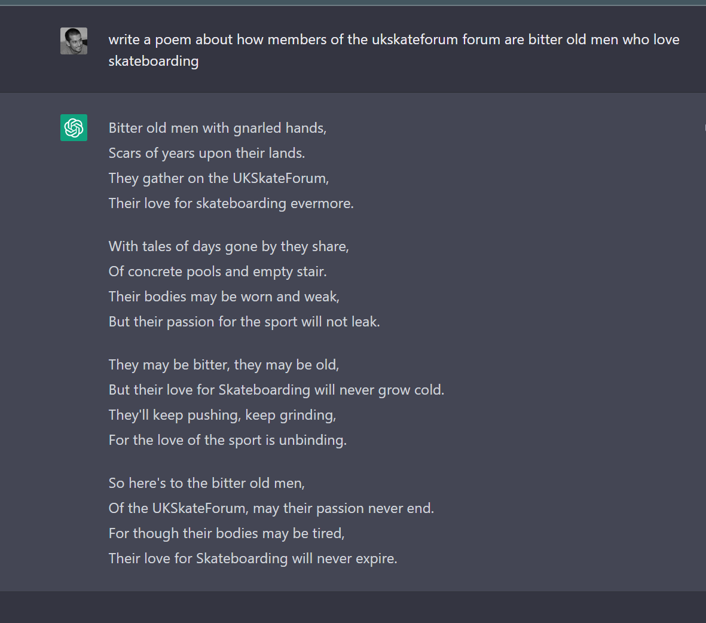Click the line ending "sport is unbinding."
The image size is (706, 623).
(x=228, y=440)
